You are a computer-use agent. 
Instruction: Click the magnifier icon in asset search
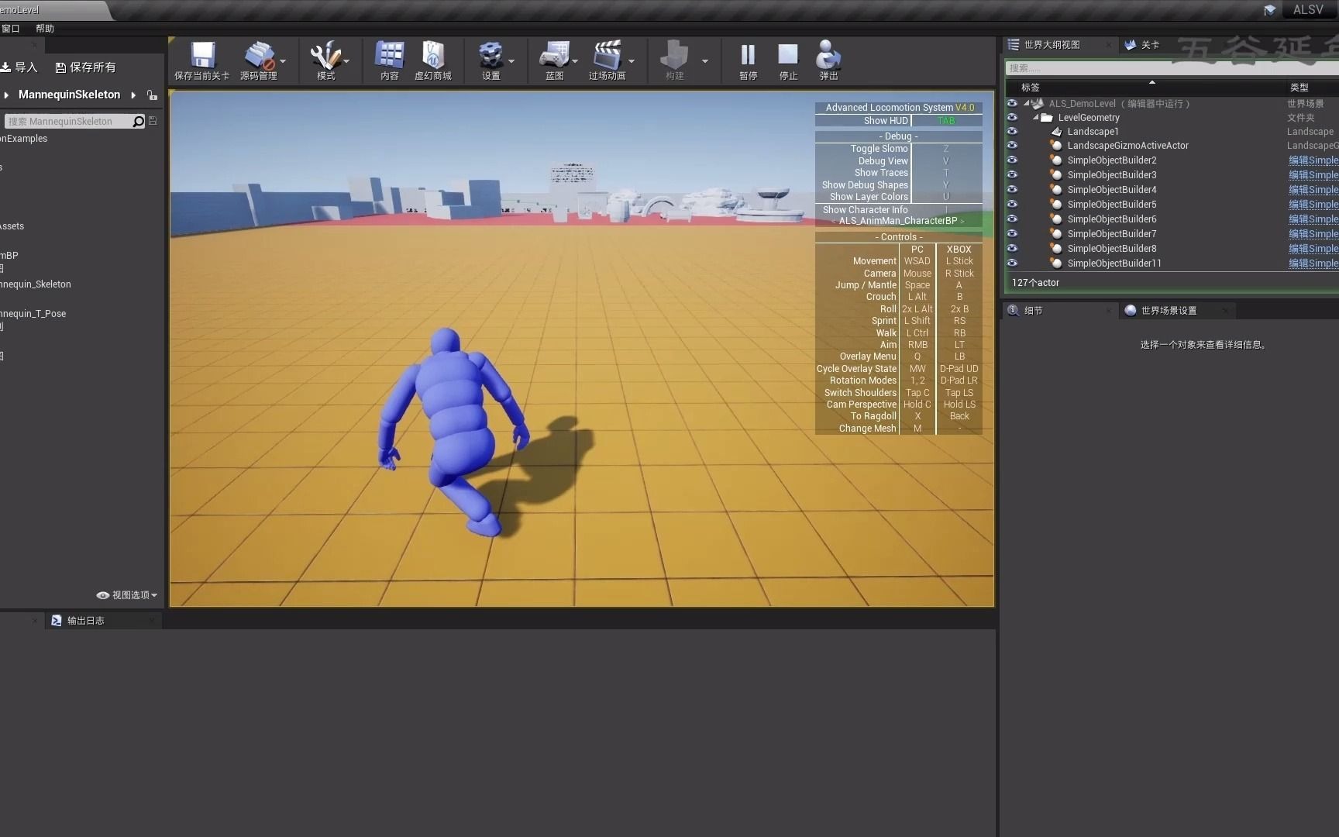coord(138,121)
